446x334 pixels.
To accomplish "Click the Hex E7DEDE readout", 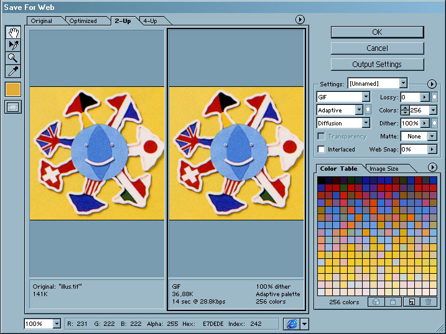I will tap(203, 324).
